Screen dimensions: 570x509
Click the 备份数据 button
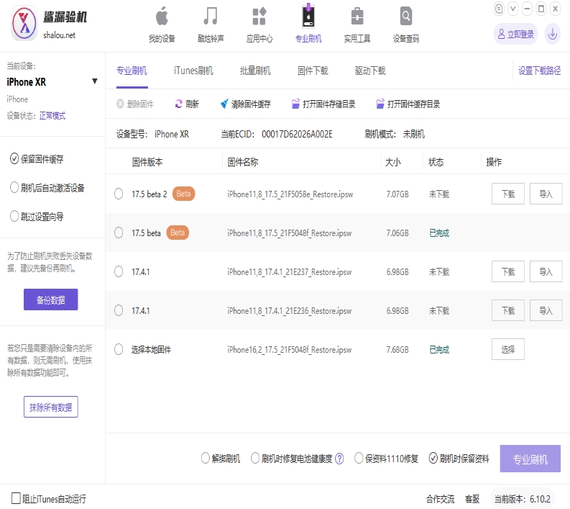click(x=50, y=299)
